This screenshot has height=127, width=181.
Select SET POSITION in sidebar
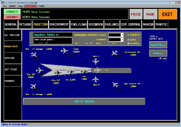[13, 35]
